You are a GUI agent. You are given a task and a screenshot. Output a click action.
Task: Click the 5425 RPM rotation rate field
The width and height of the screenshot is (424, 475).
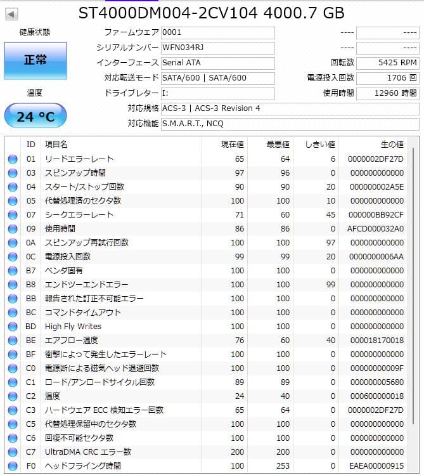(x=388, y=63)
